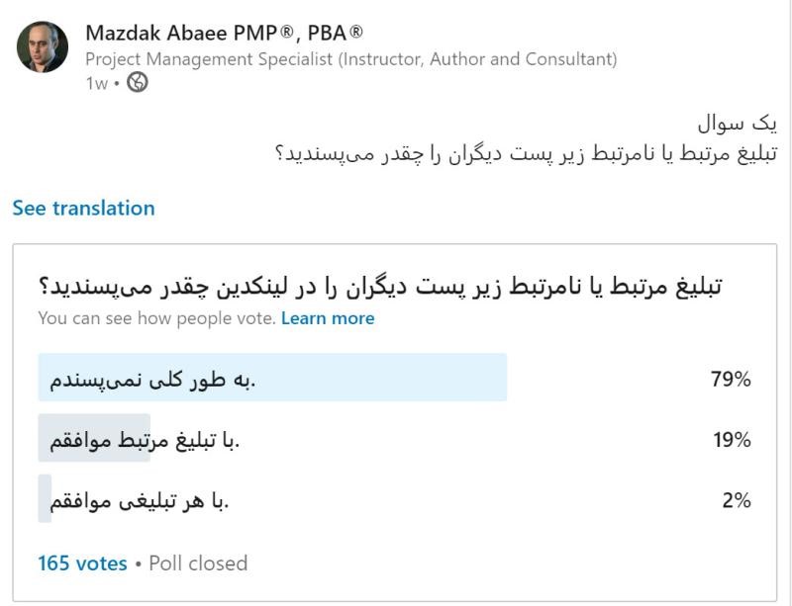Click 'You can see how people vote' notice
792x606 pixels.
tap(156, 318)
